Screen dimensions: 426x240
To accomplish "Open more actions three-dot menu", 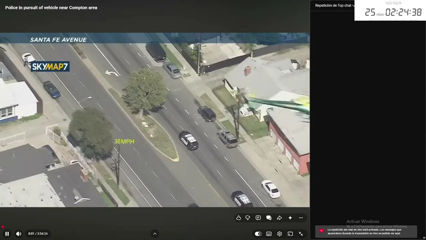I will (x=301, y=218).
